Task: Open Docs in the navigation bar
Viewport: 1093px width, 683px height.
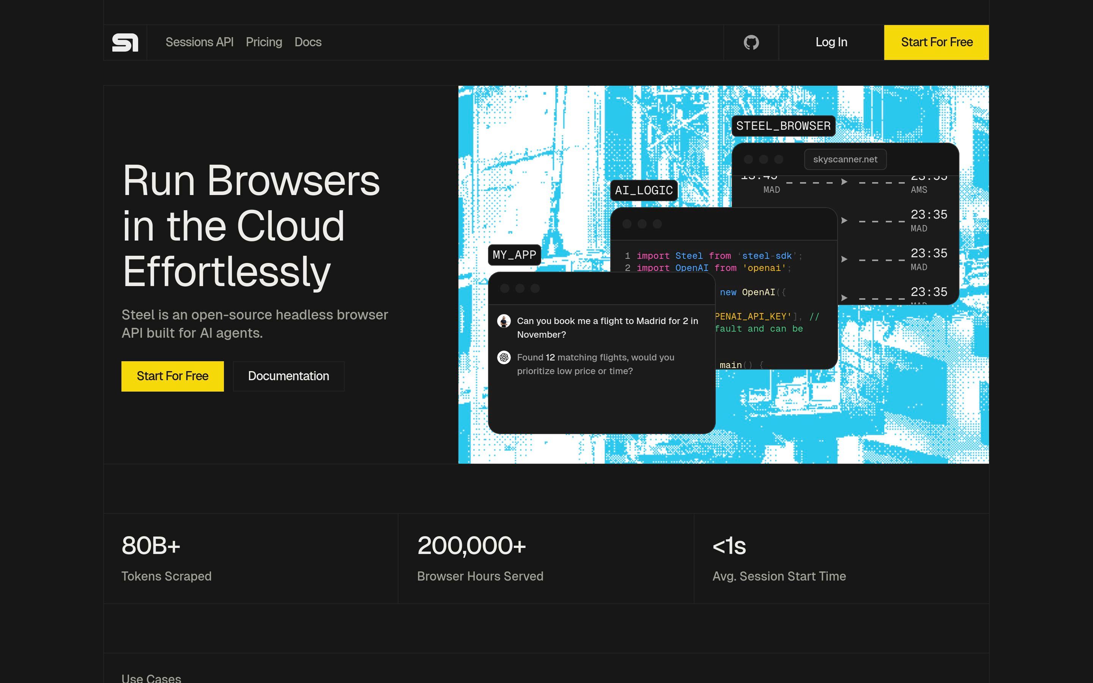Action: 307,42
